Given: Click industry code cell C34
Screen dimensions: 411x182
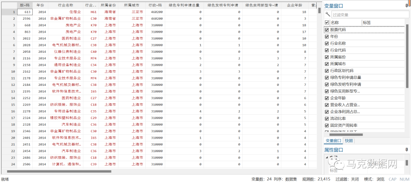Looking at the screenshot, I should click(x=91, y=65).
